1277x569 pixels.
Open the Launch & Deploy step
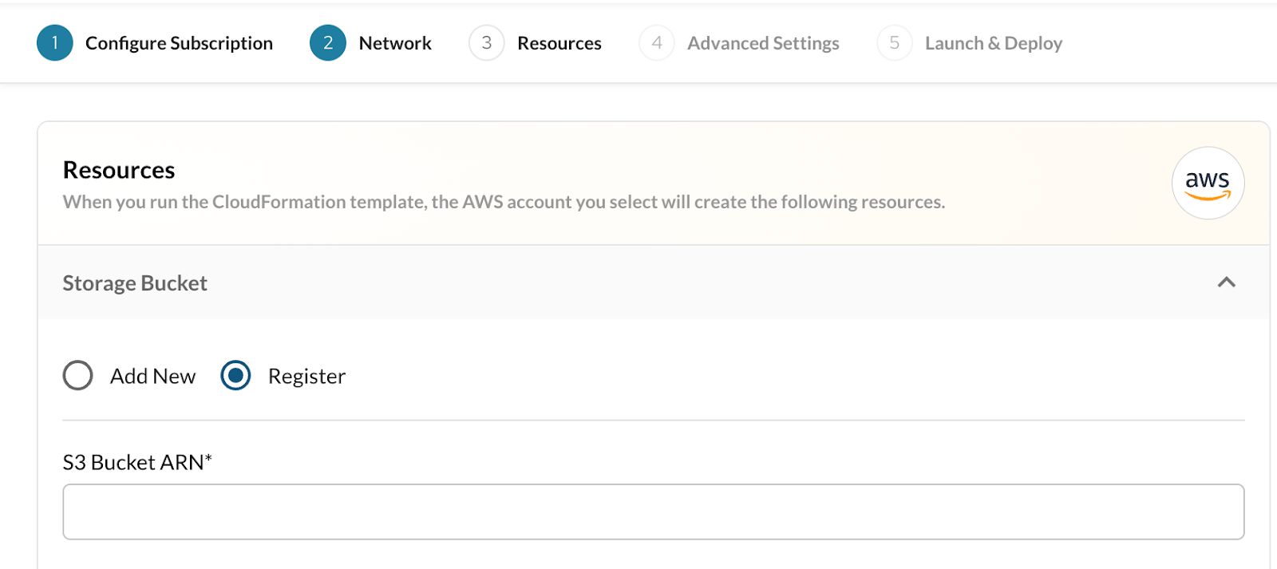[993, 43]
